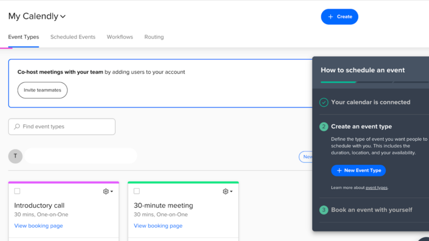The width and height of the screenshot is (429, 241).
Task: Open gear settings on Introductory call card
Action: 106,191
